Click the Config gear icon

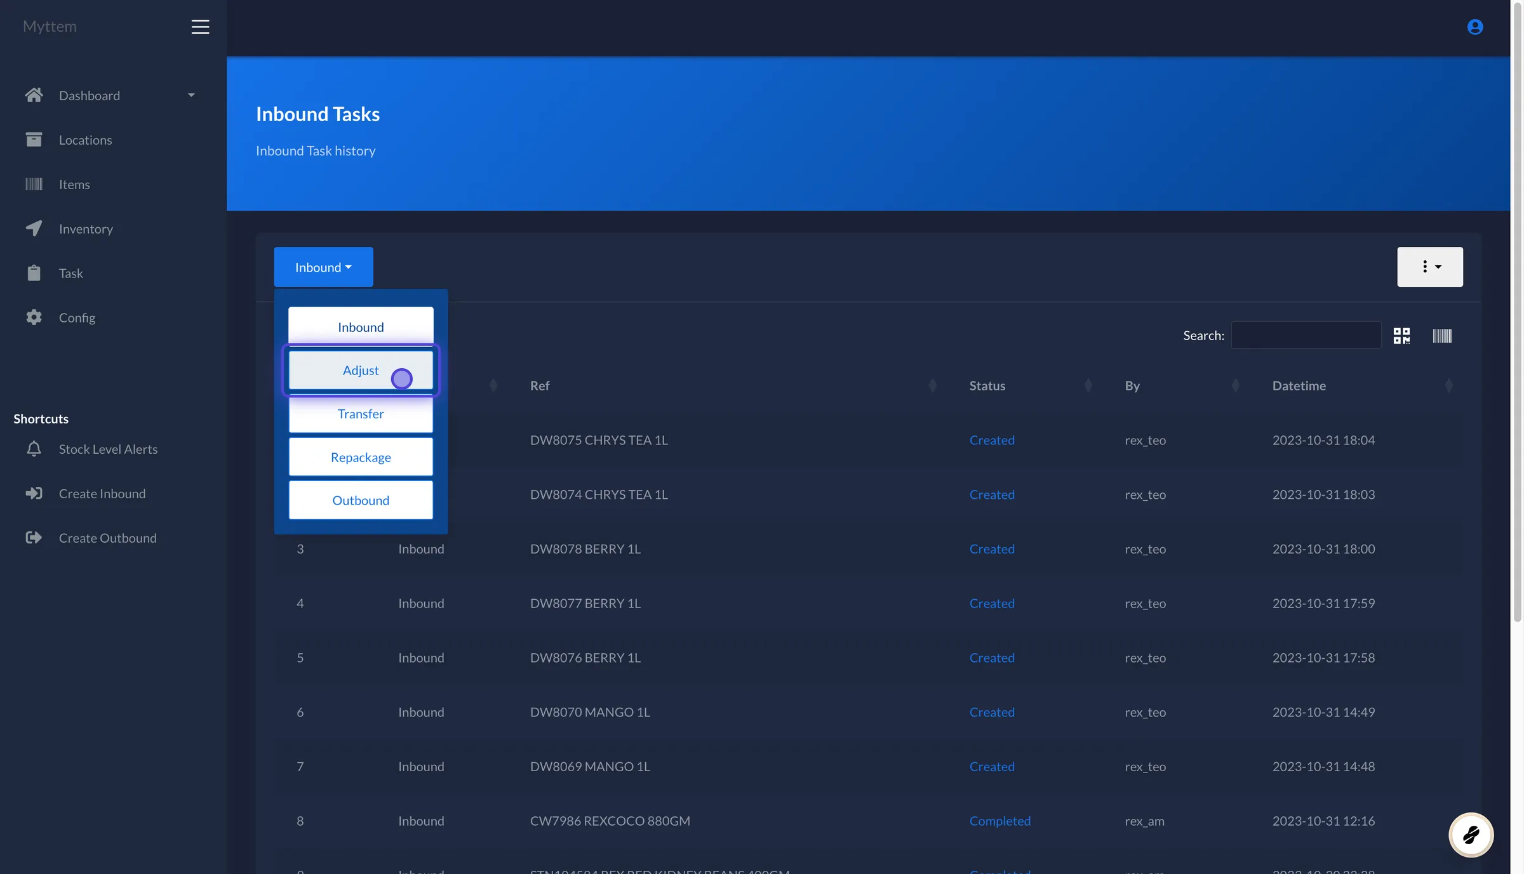(34, 317)
